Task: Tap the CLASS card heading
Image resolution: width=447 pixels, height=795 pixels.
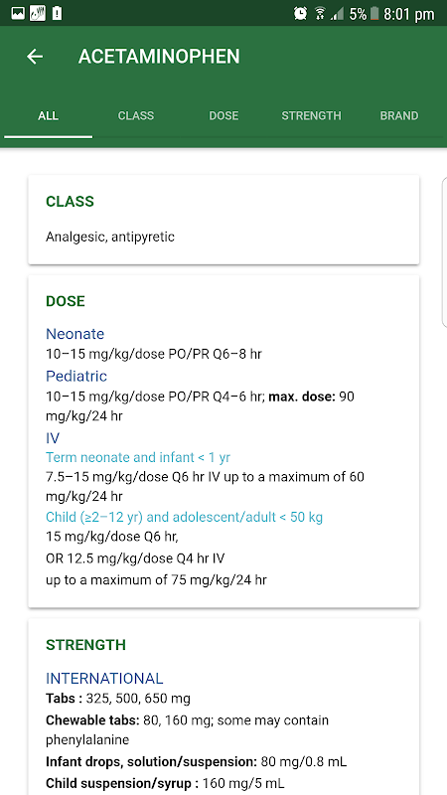Action: pos(70,202)
